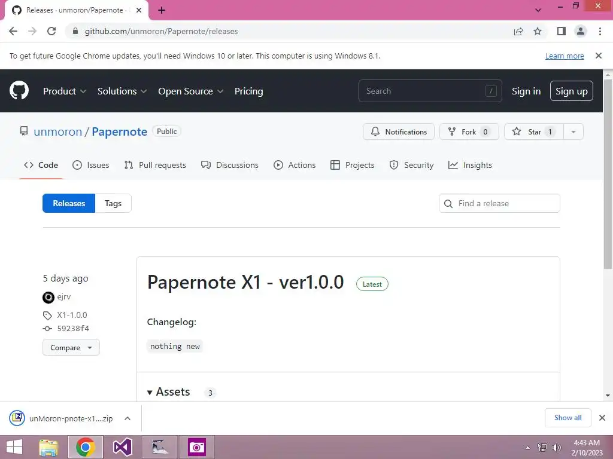Reload the page using the refresh icon

[x=51, y=31]
